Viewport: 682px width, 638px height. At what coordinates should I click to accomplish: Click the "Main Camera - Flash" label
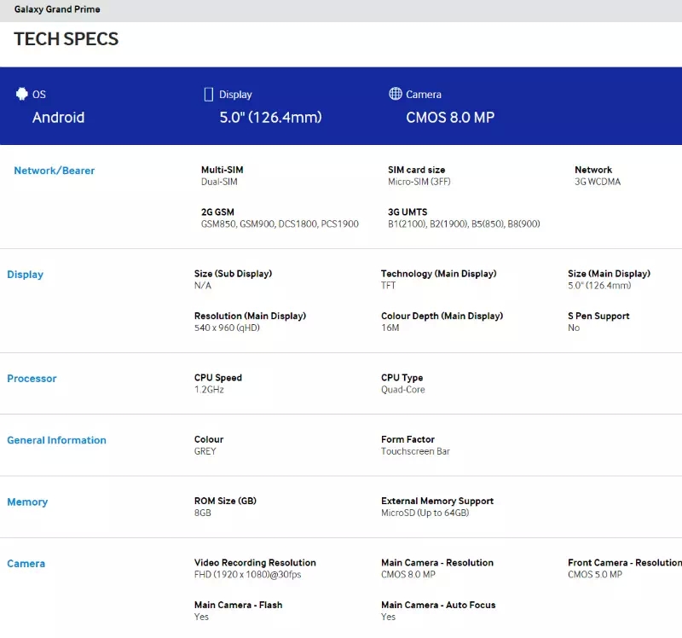click(x=239, y=605)
